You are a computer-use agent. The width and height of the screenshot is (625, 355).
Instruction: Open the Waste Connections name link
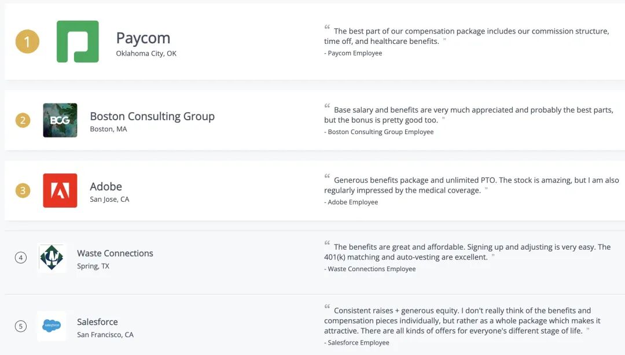(115, 253)
